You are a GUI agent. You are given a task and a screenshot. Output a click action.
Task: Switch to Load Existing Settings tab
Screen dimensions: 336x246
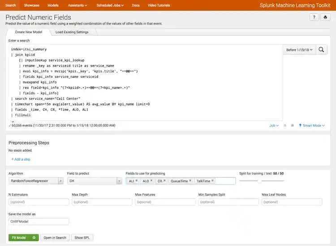[x=72, y=32]
